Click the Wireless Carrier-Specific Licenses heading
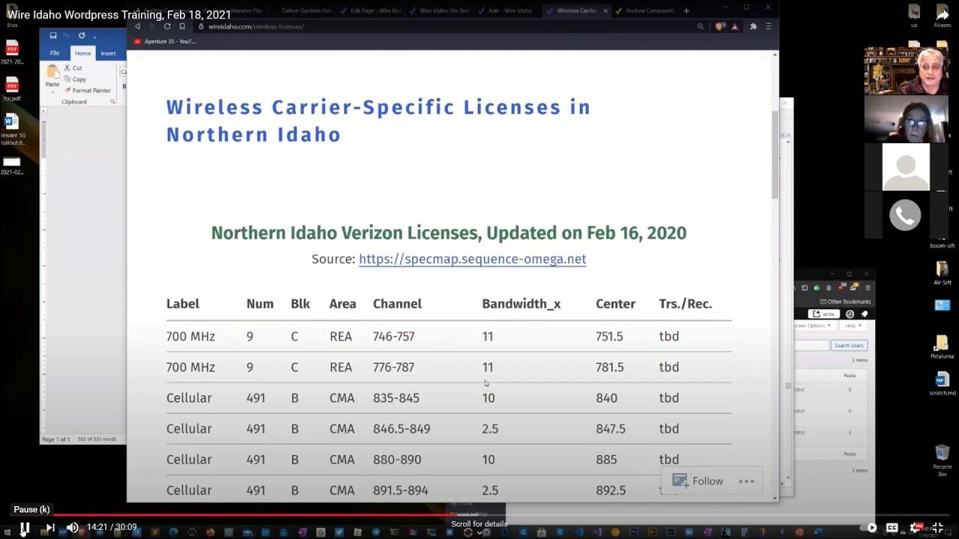This screenshot has width=959, height=539. pos(378,121)
